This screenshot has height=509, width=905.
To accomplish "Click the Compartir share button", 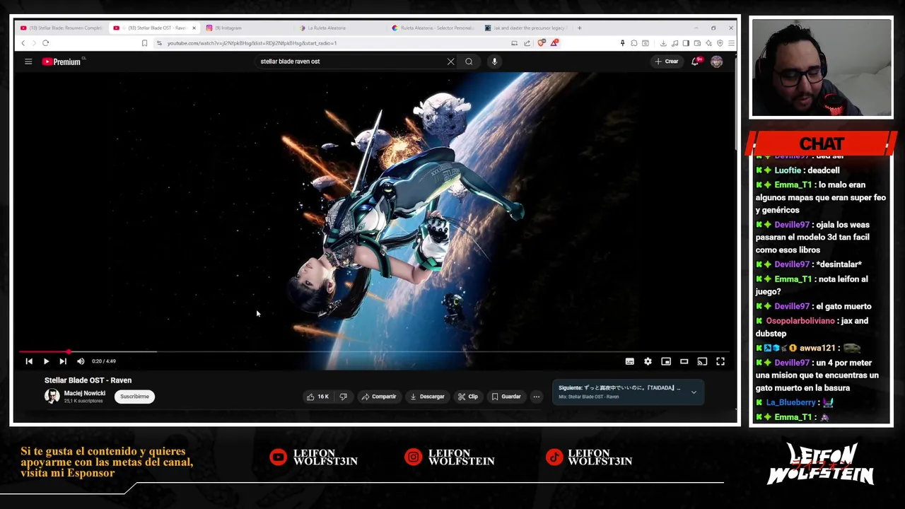I will click(379, 397).
